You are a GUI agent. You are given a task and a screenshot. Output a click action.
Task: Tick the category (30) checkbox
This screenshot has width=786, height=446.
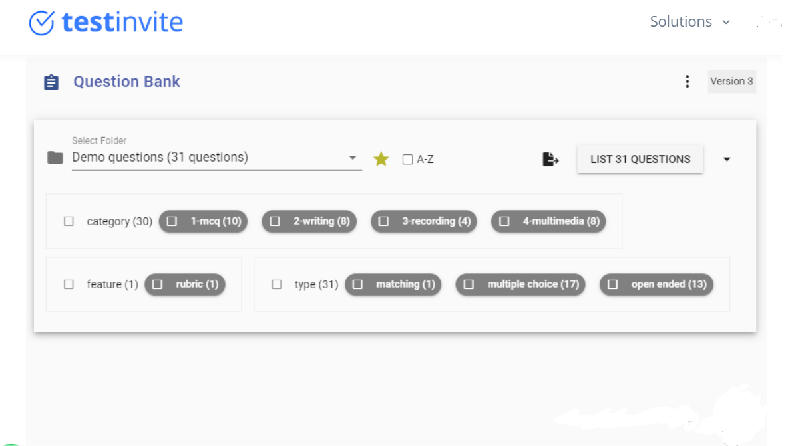click(69, 221)
